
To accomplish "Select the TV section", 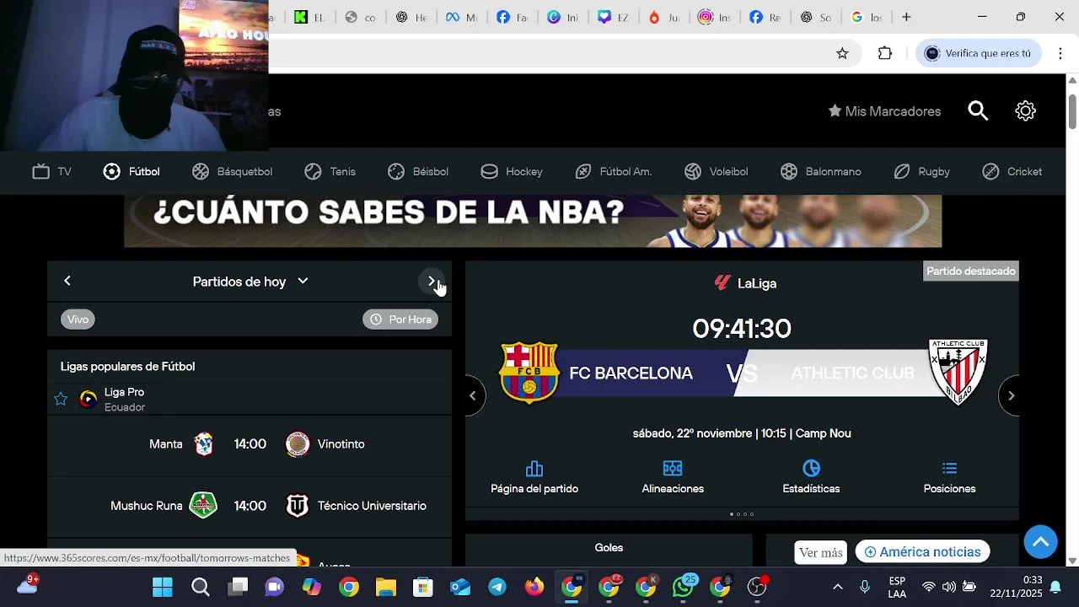I will coord(52,171).
